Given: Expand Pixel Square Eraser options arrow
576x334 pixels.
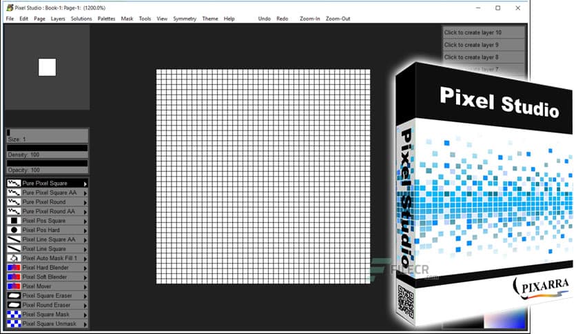Looking at the screenshot, I should tap(85, 296).
